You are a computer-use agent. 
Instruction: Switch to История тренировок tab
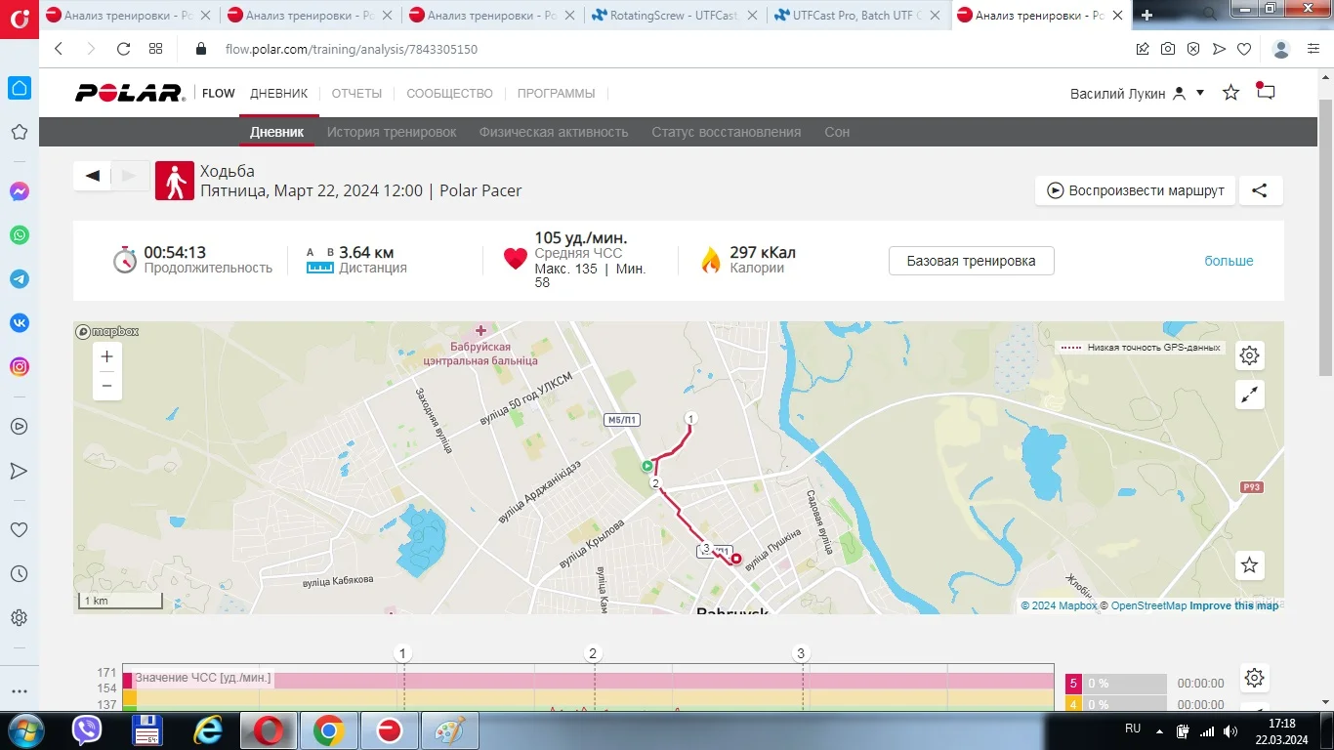tap(392, 132)
